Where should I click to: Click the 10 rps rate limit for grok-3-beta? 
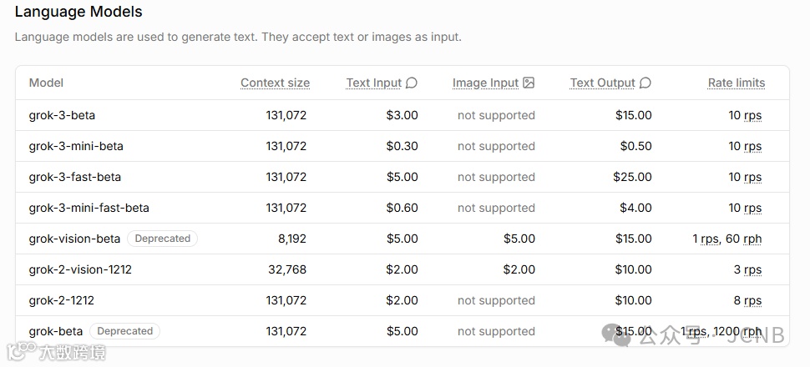pyautogui.click(x=745, y=115)
